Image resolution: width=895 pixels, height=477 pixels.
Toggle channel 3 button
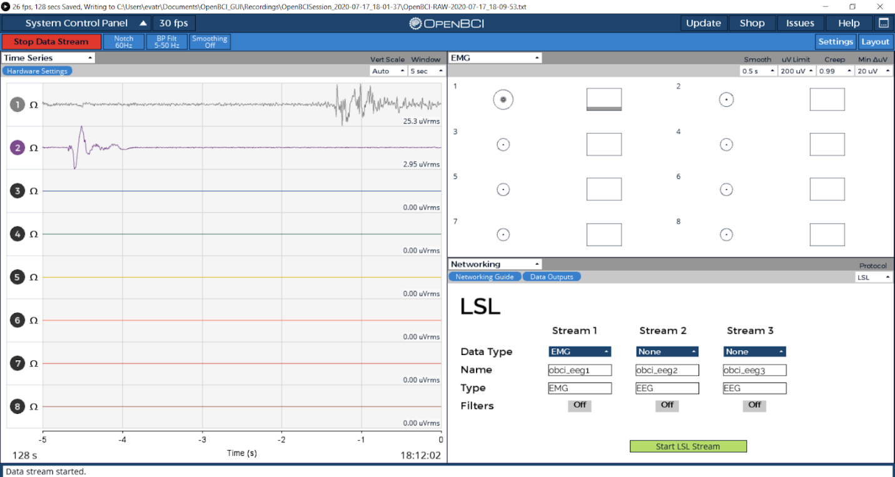18,191
